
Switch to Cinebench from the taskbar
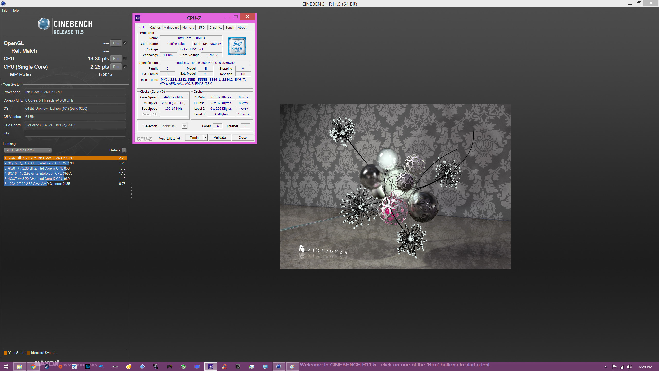[279, 367]
